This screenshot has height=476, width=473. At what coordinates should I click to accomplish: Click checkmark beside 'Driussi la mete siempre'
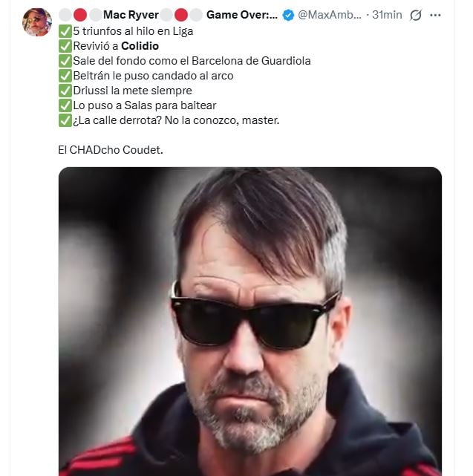(65, 91)
